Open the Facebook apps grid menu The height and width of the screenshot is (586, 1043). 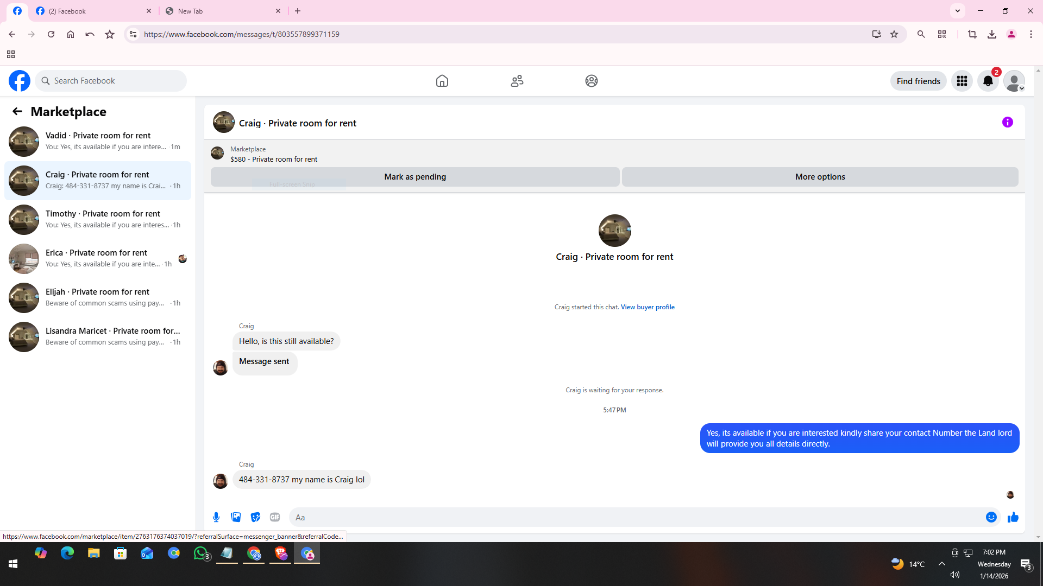pyautogui.click(x=962, y=81)
